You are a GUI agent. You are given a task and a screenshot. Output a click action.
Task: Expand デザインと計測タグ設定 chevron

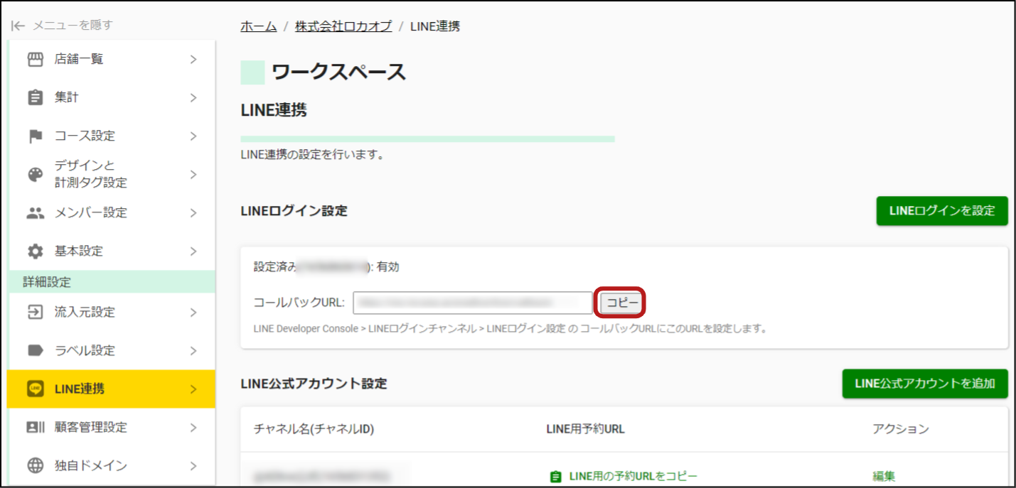point(193,175)
